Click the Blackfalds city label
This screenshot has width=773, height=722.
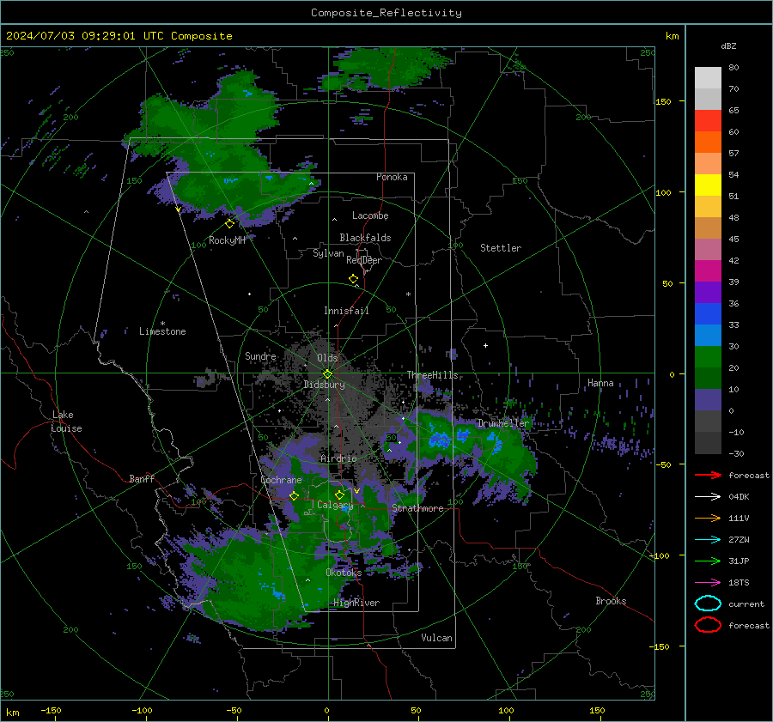pos(365,238)
